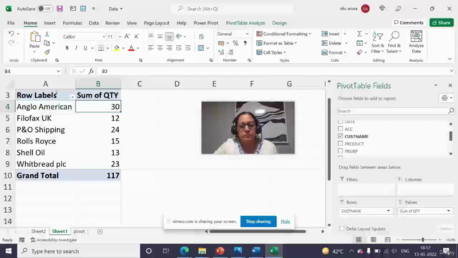The height and width of the screenshot is (258, 458).
Task: Open the PivotTable Analyze tab
Action: click(x=245, y=23)
